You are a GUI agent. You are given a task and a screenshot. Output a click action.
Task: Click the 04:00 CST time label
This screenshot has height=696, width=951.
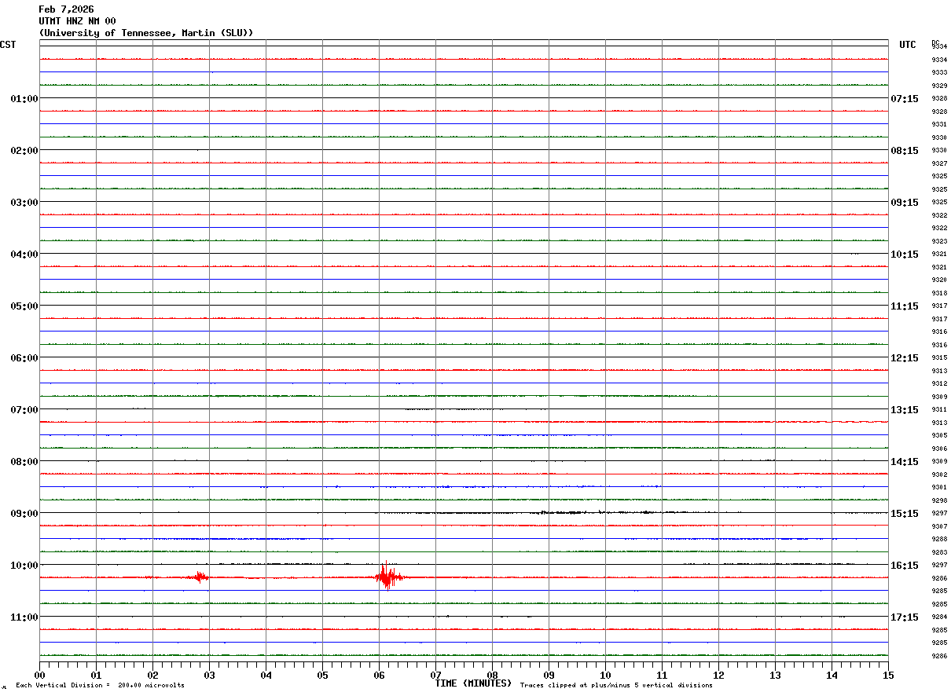coord(24,254)
